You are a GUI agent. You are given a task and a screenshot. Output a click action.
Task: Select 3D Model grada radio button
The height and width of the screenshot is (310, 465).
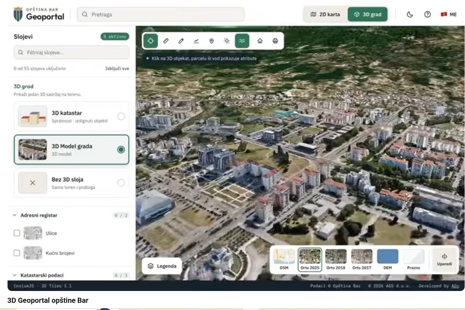(121, 150)
